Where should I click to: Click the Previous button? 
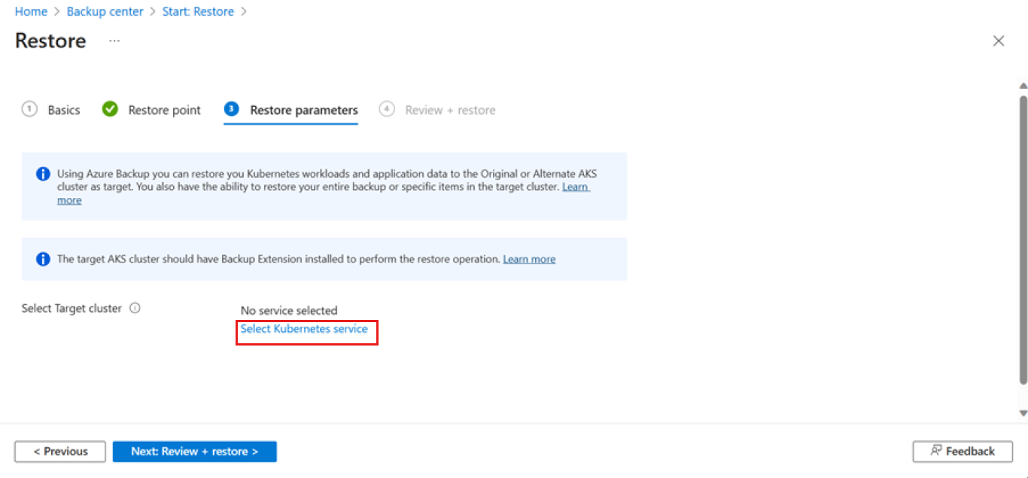pyautogui.click(x=59, y=451)
